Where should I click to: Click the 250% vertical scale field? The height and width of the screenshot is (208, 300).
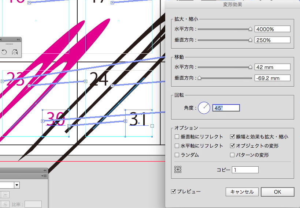[273, 40]
